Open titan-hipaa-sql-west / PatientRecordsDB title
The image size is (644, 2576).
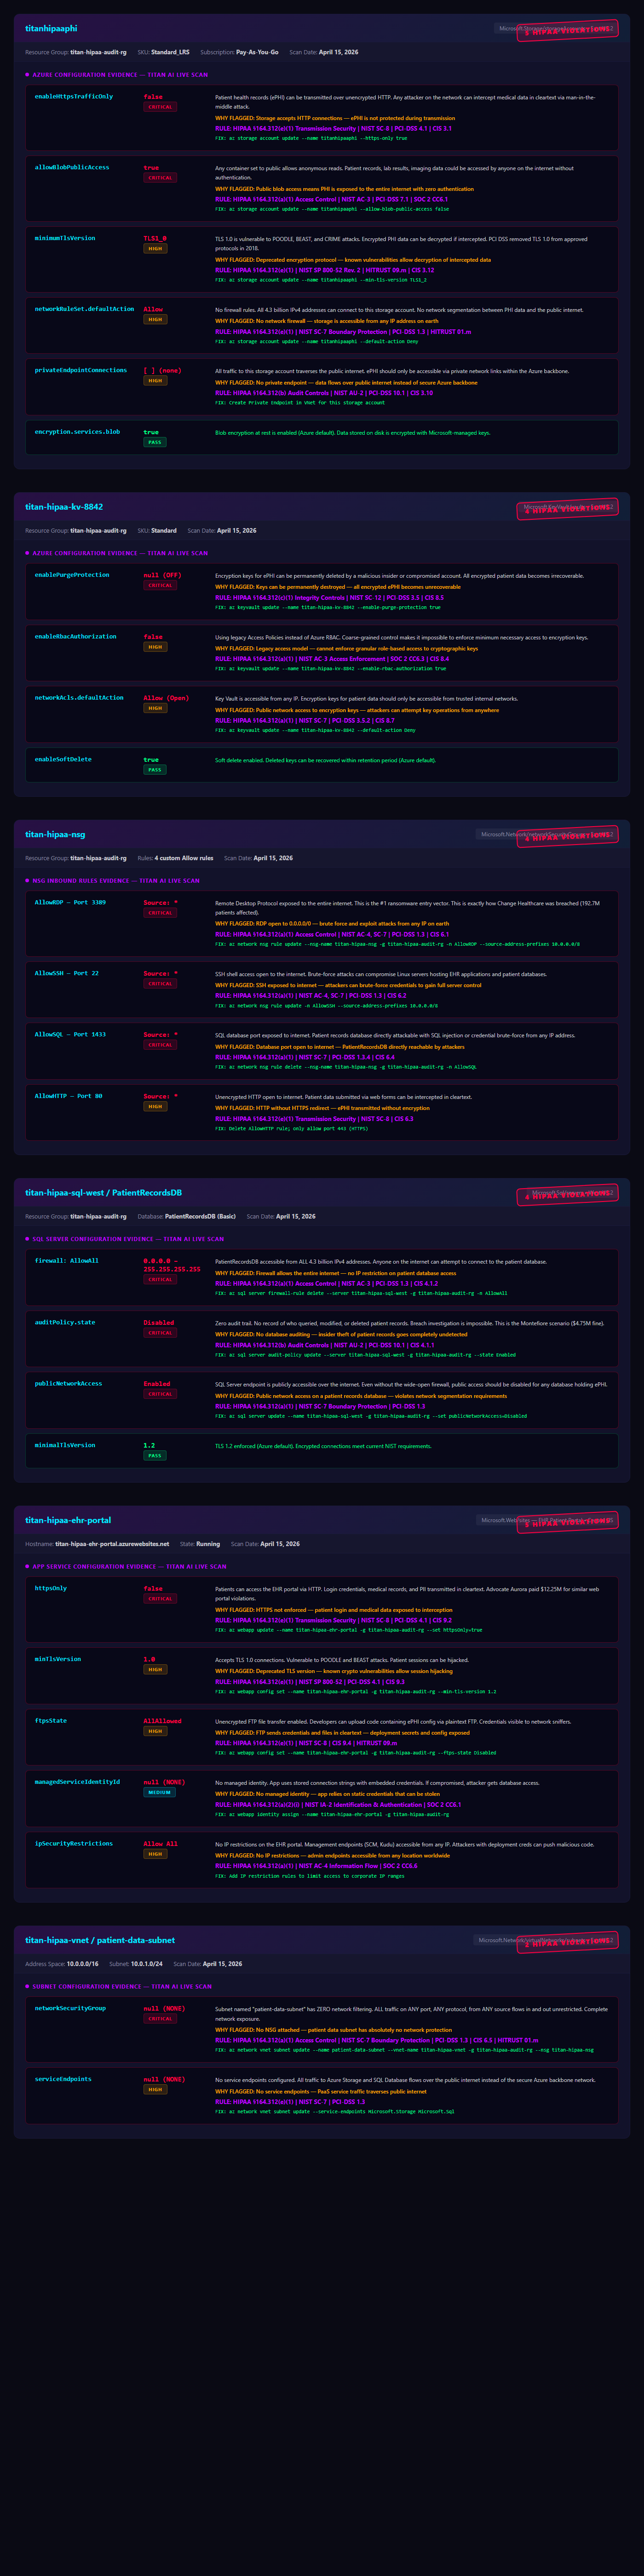tap(103, 1193)
